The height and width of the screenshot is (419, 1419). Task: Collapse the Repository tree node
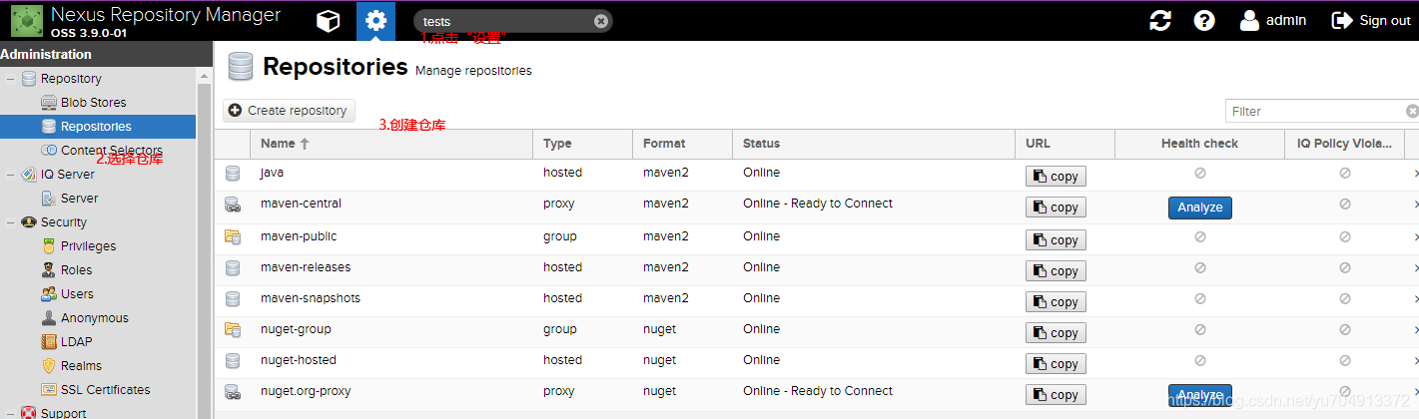[x=10, y=79]
